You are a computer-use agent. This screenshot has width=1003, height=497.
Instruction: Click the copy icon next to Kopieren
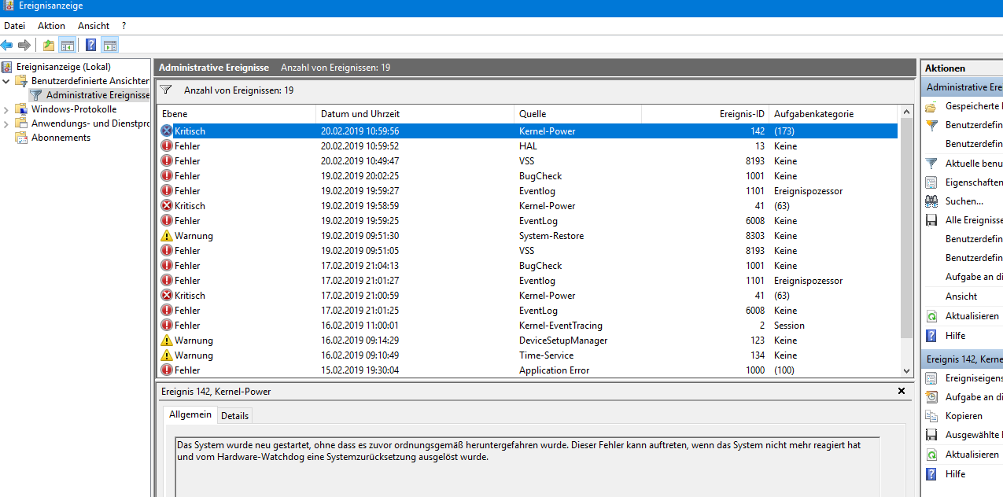931,416
